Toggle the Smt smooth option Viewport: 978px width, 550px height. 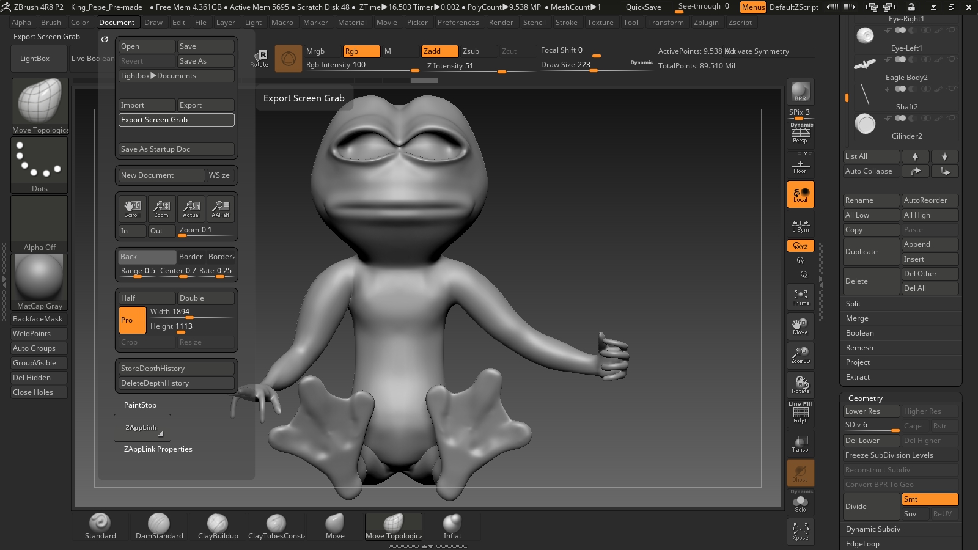coord(930,499)
